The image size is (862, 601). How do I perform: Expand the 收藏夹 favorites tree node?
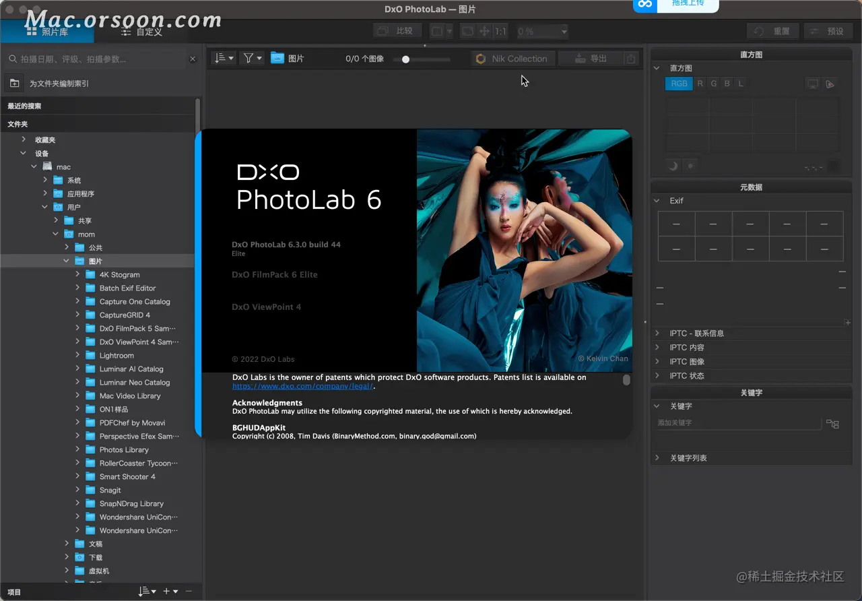(24, 139)
